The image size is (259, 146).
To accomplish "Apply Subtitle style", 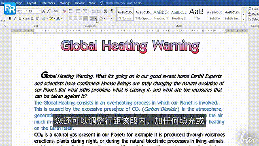I will [x=214, y=15].
